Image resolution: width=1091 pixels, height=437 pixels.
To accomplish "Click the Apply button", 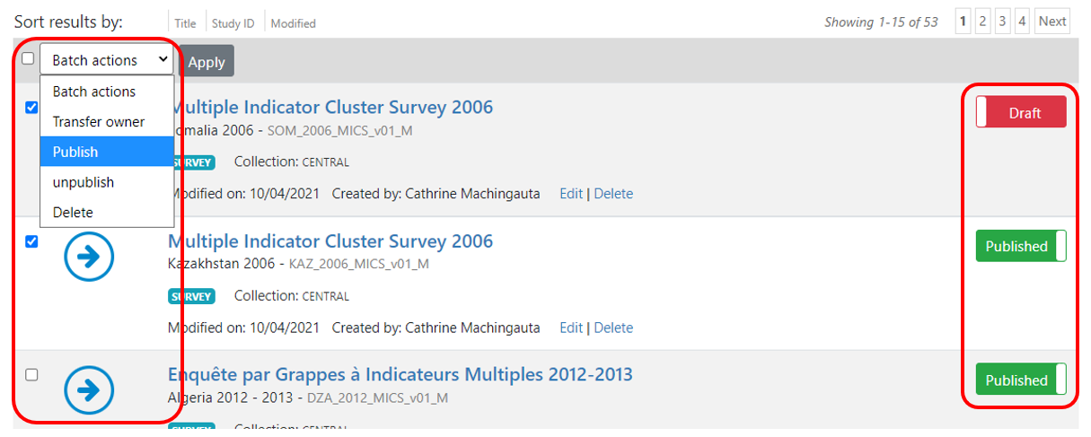I will pos(207,61).
